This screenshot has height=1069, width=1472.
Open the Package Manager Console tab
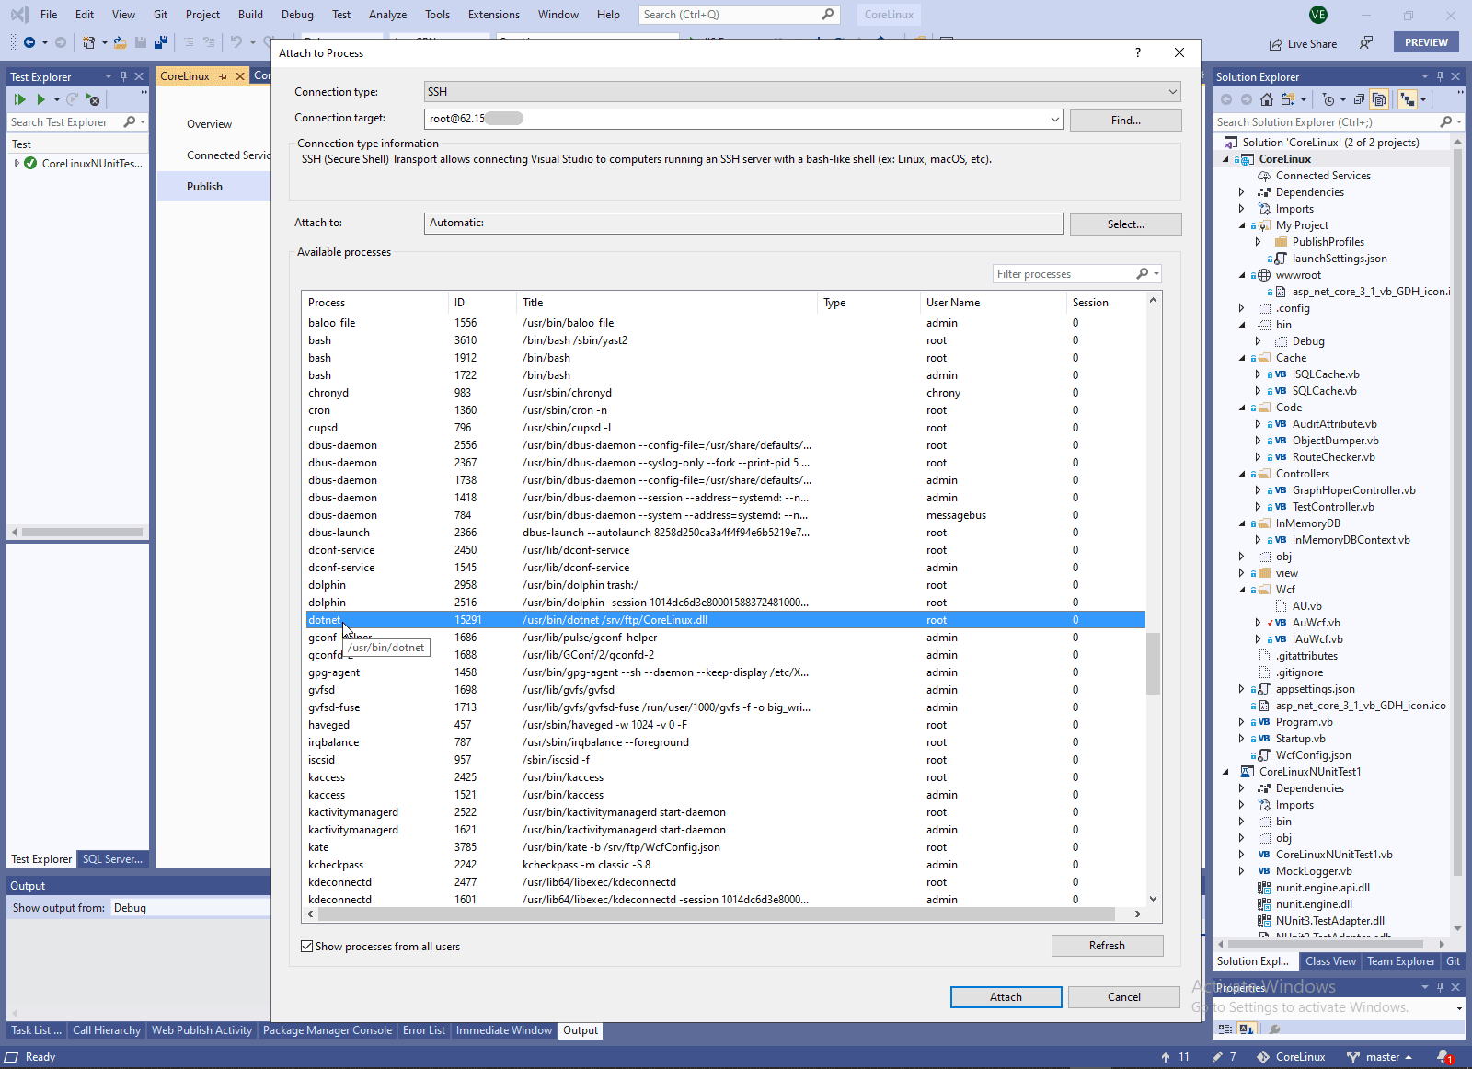[328, 1030]
